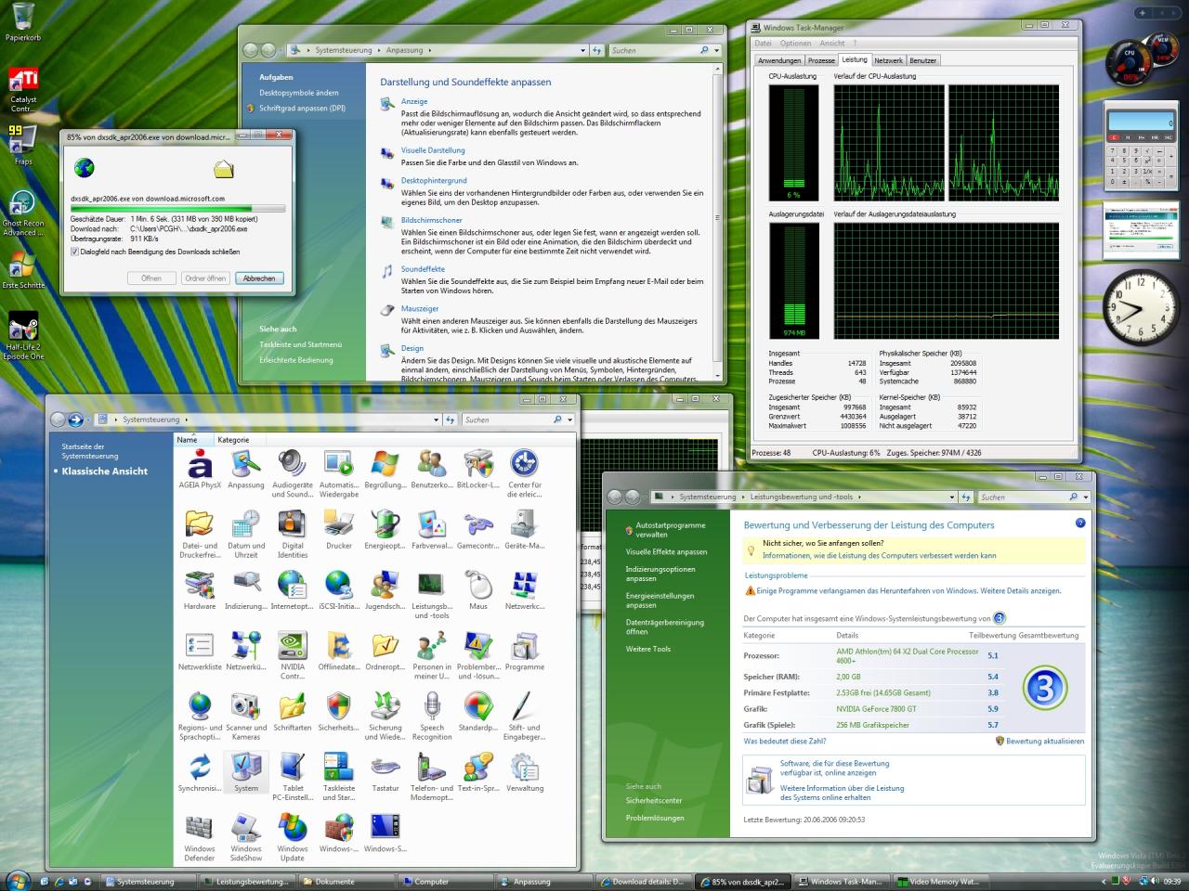Image resolution: width=1189 pixels, height=891 pixels.
Task: Switch to Netzwerk tab in Task-Manager
Action: click(888, 60)
